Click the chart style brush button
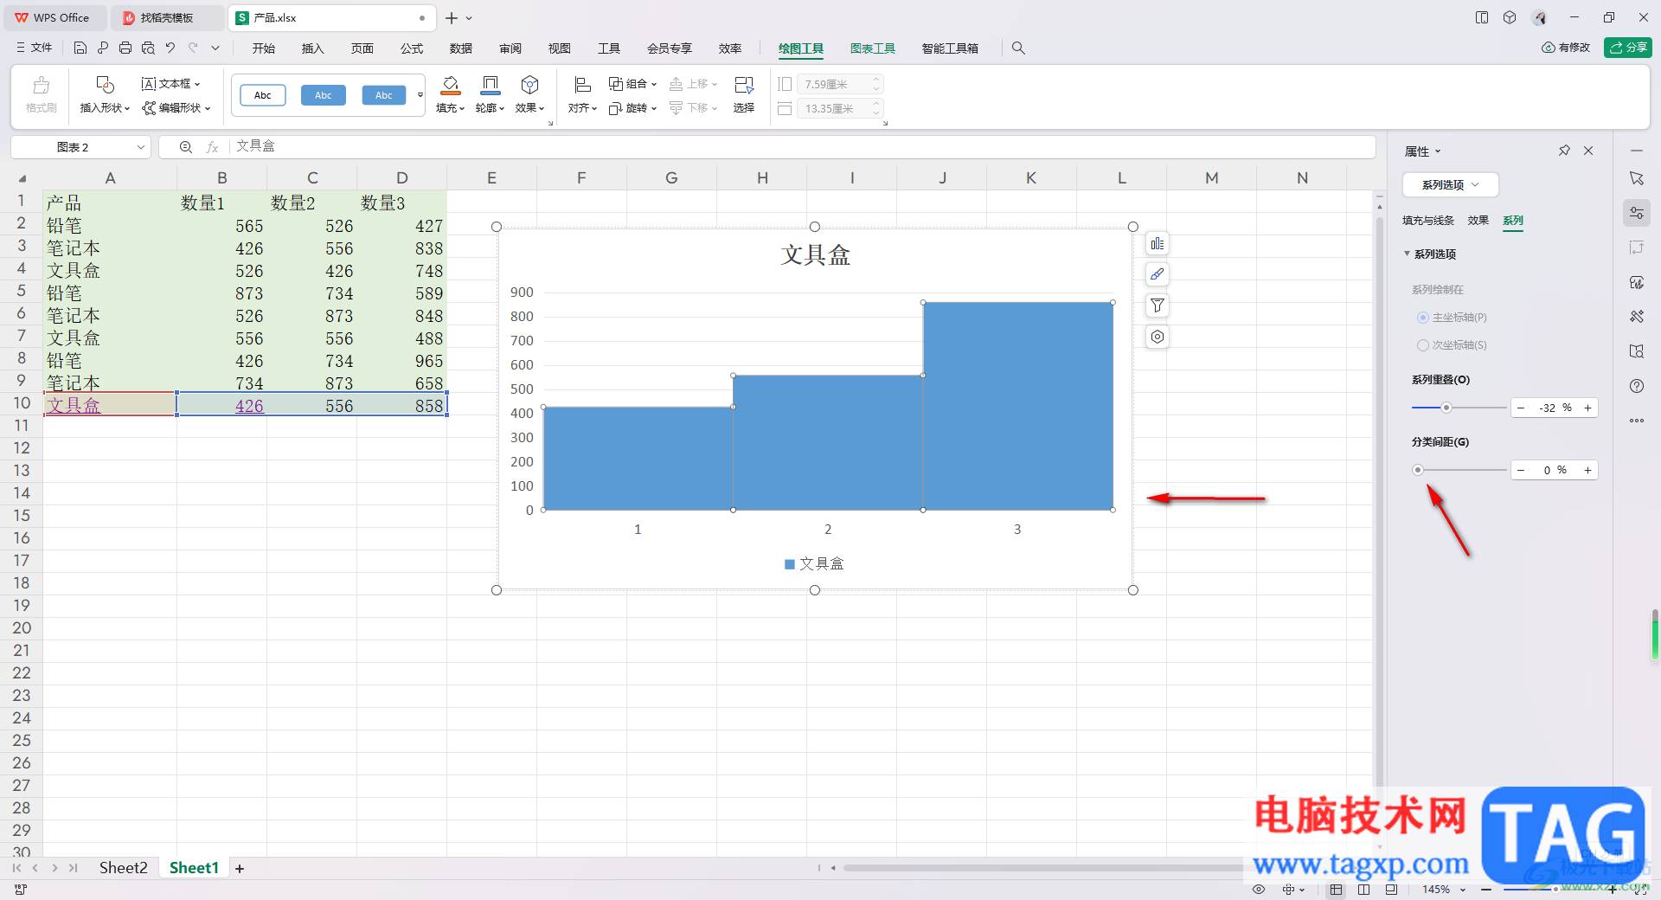The height and width of the screenshot is (900, 1661). coord(1158,274)
